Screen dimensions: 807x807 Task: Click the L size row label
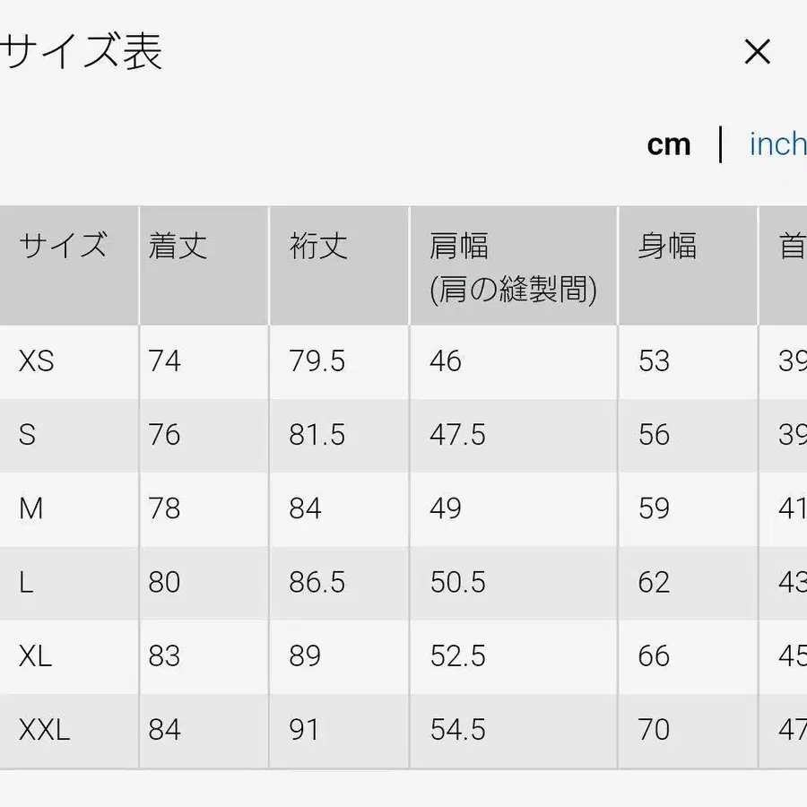26,582
